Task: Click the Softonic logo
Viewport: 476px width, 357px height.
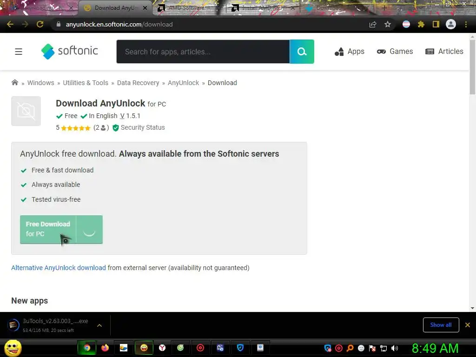Action: point(70,51)
